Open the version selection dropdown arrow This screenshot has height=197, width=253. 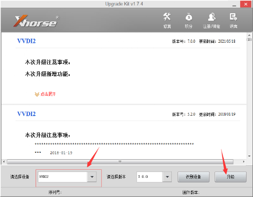point(167,177)
